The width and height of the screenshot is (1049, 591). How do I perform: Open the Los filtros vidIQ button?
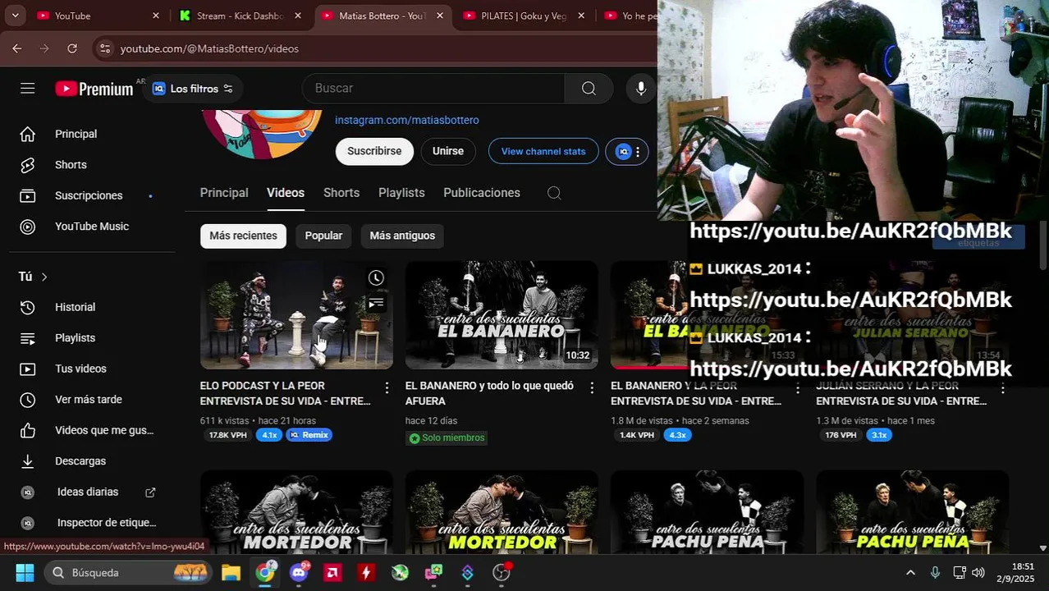(193, 89)
